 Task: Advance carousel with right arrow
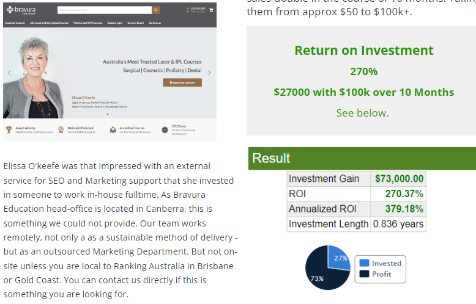[x=209, y=73]
